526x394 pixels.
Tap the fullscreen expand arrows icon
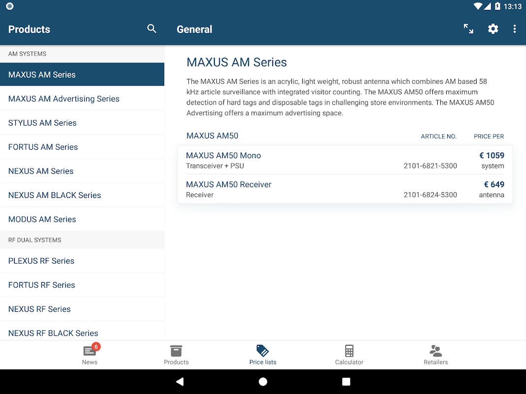coord(468,29)
